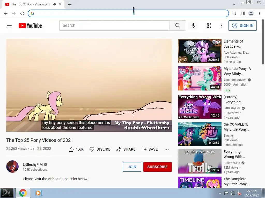The height and width of the screenshot is (198, 265).
Task: Open Everything Wrong With Pony Movie thumbnail
Action: click(200, 107)
